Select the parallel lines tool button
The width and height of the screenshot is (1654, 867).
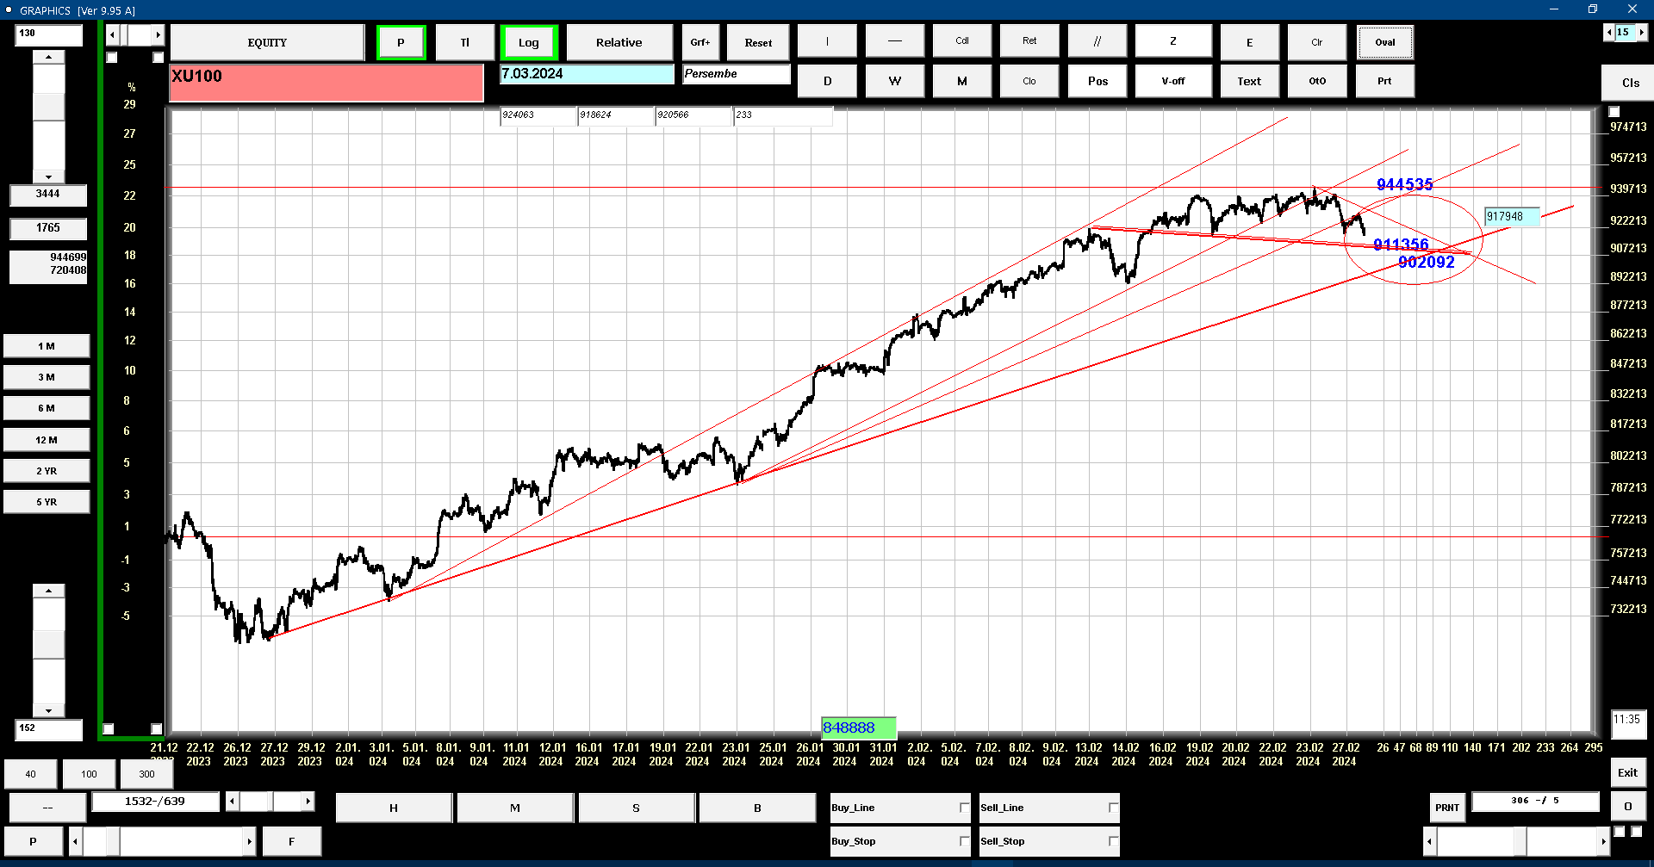tap(1097, 41)
